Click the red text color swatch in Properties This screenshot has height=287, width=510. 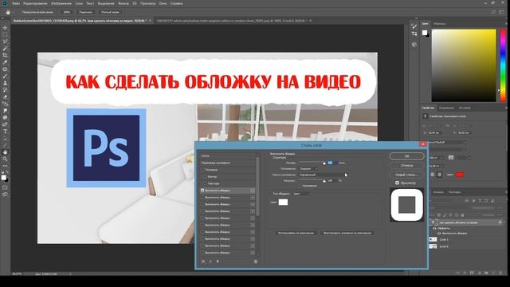(x=460, y=175)
